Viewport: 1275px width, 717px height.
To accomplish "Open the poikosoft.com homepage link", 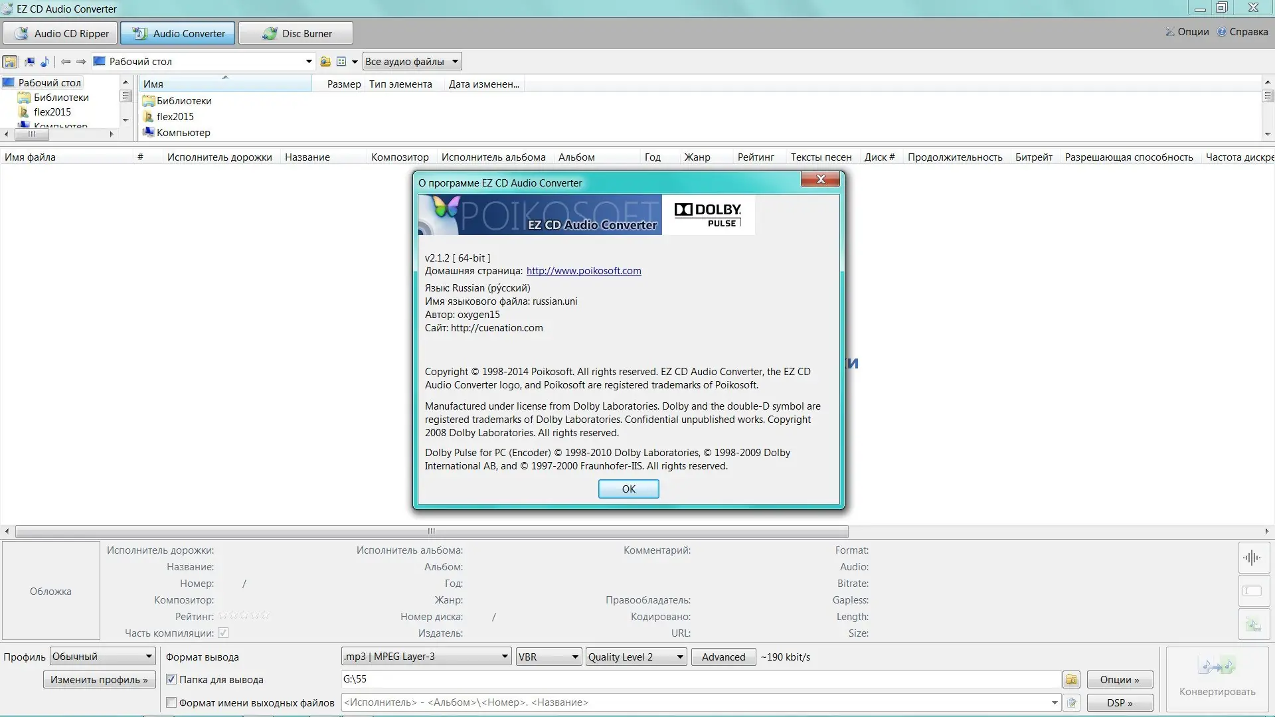I will tap(584, 271).
